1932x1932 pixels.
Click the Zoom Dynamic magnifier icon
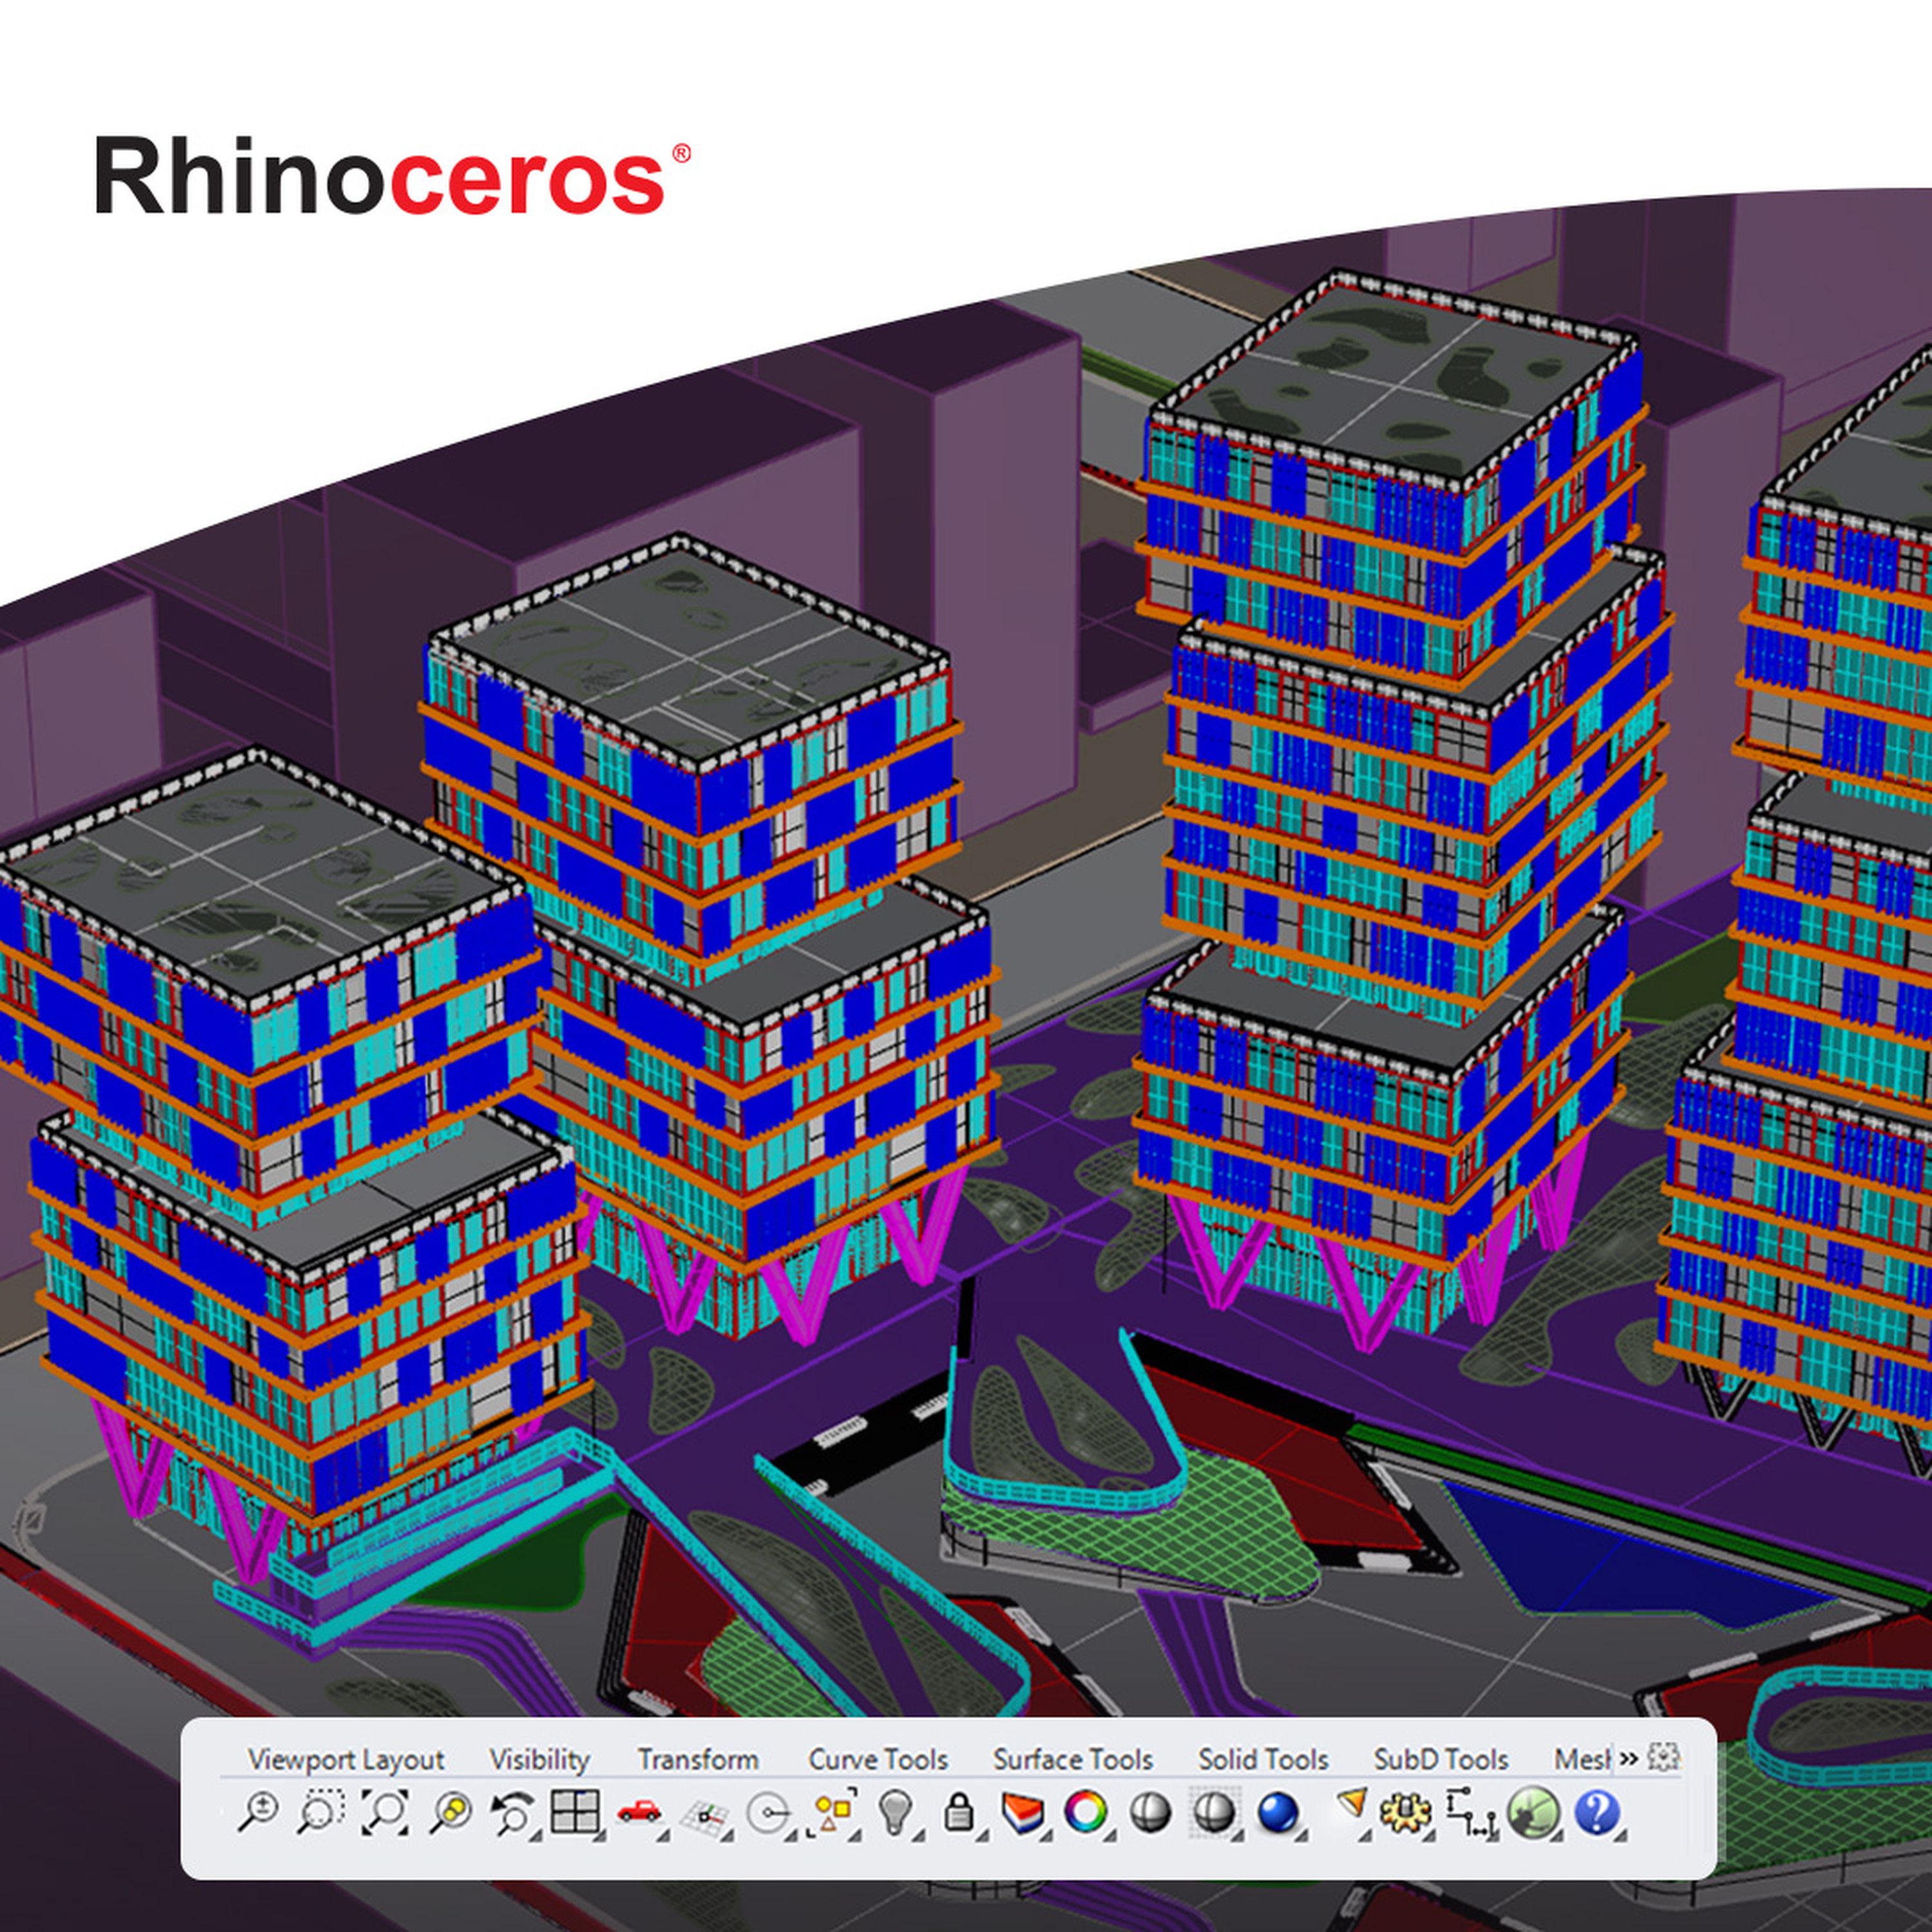pyautogui.click(x=258, y=1811)
